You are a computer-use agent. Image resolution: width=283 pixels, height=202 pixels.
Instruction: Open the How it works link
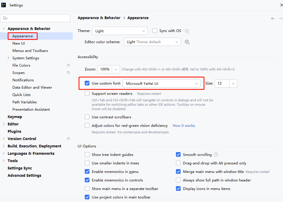[184, 125]
